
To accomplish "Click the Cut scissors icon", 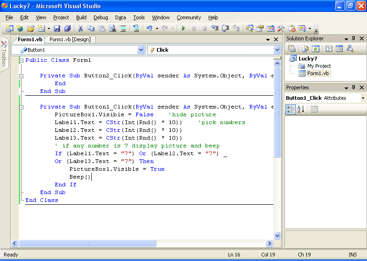I will click(80, 28).
